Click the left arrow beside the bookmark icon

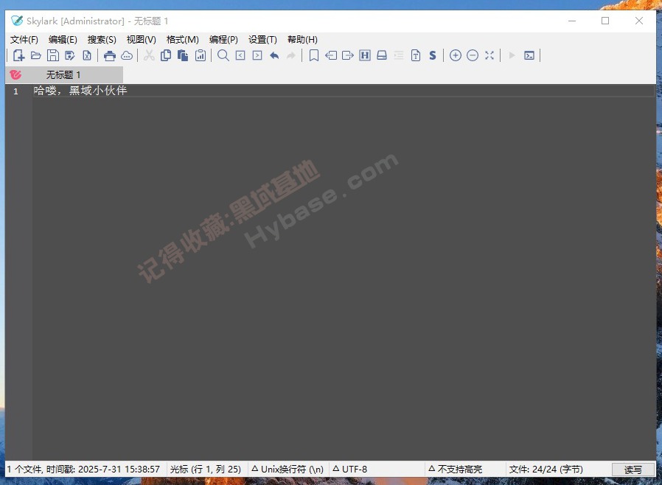pos(331,55)
